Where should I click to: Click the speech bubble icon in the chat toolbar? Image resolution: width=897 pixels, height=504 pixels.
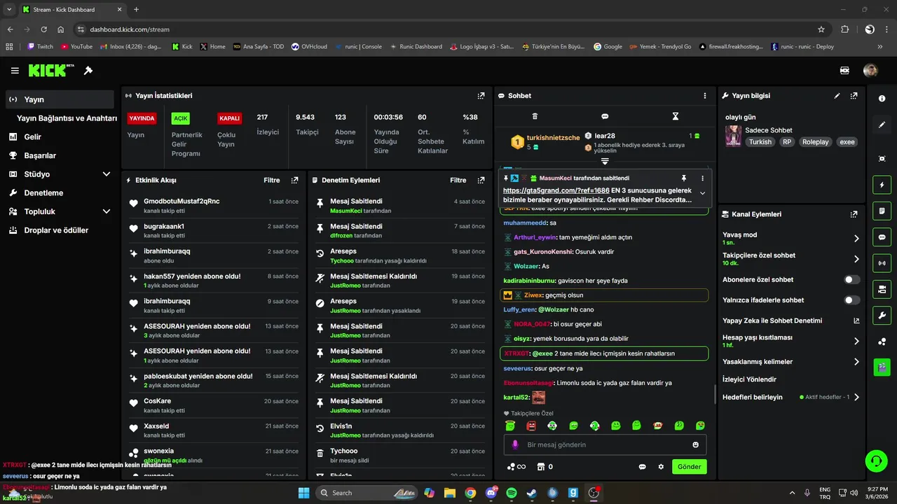(605, 116)
